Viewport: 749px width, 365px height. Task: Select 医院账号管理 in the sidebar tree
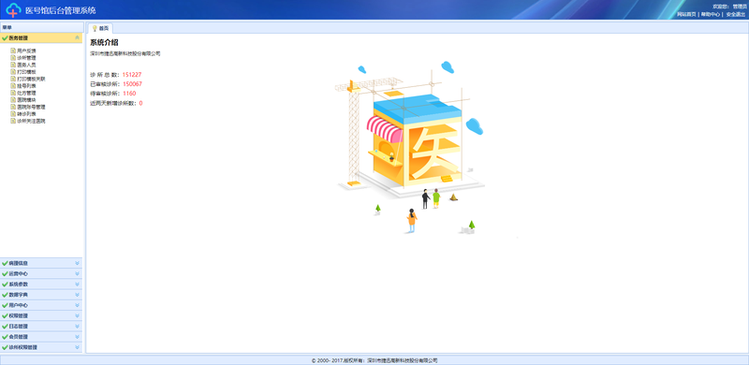pos(31,107)
